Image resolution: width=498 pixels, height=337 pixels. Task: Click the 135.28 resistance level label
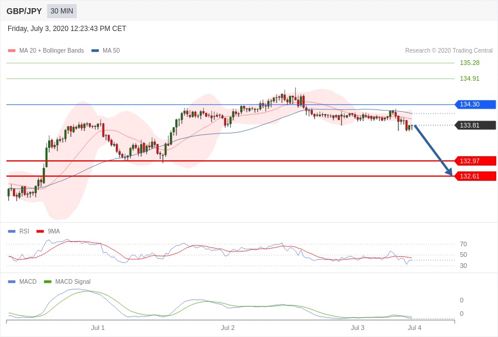tap(469, 63)
